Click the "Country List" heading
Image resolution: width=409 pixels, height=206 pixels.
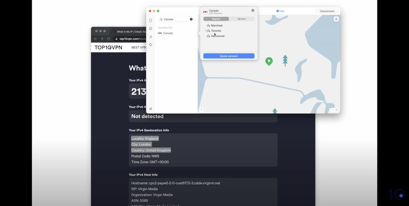165,28
